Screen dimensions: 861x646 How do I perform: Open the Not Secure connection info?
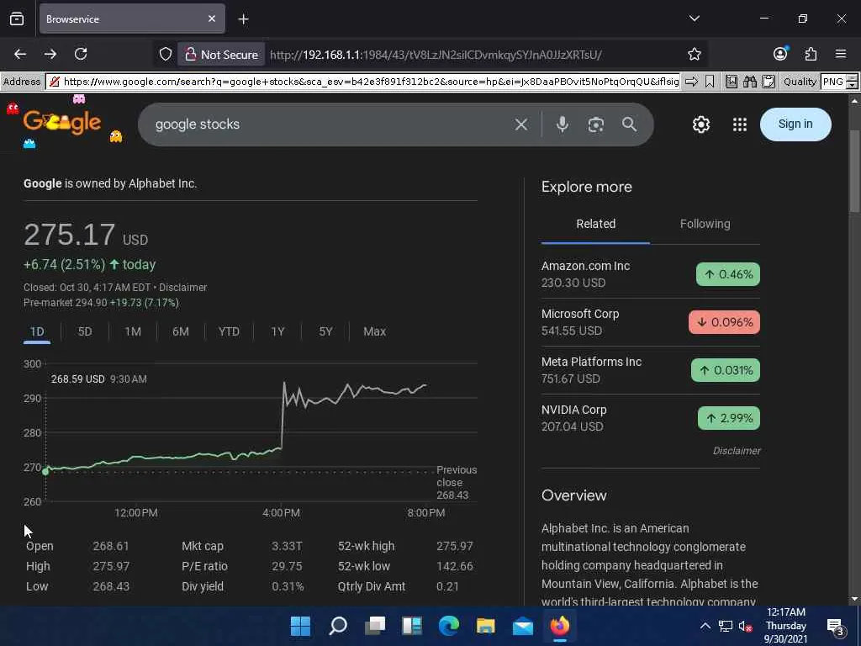click(x=221, y=55)
